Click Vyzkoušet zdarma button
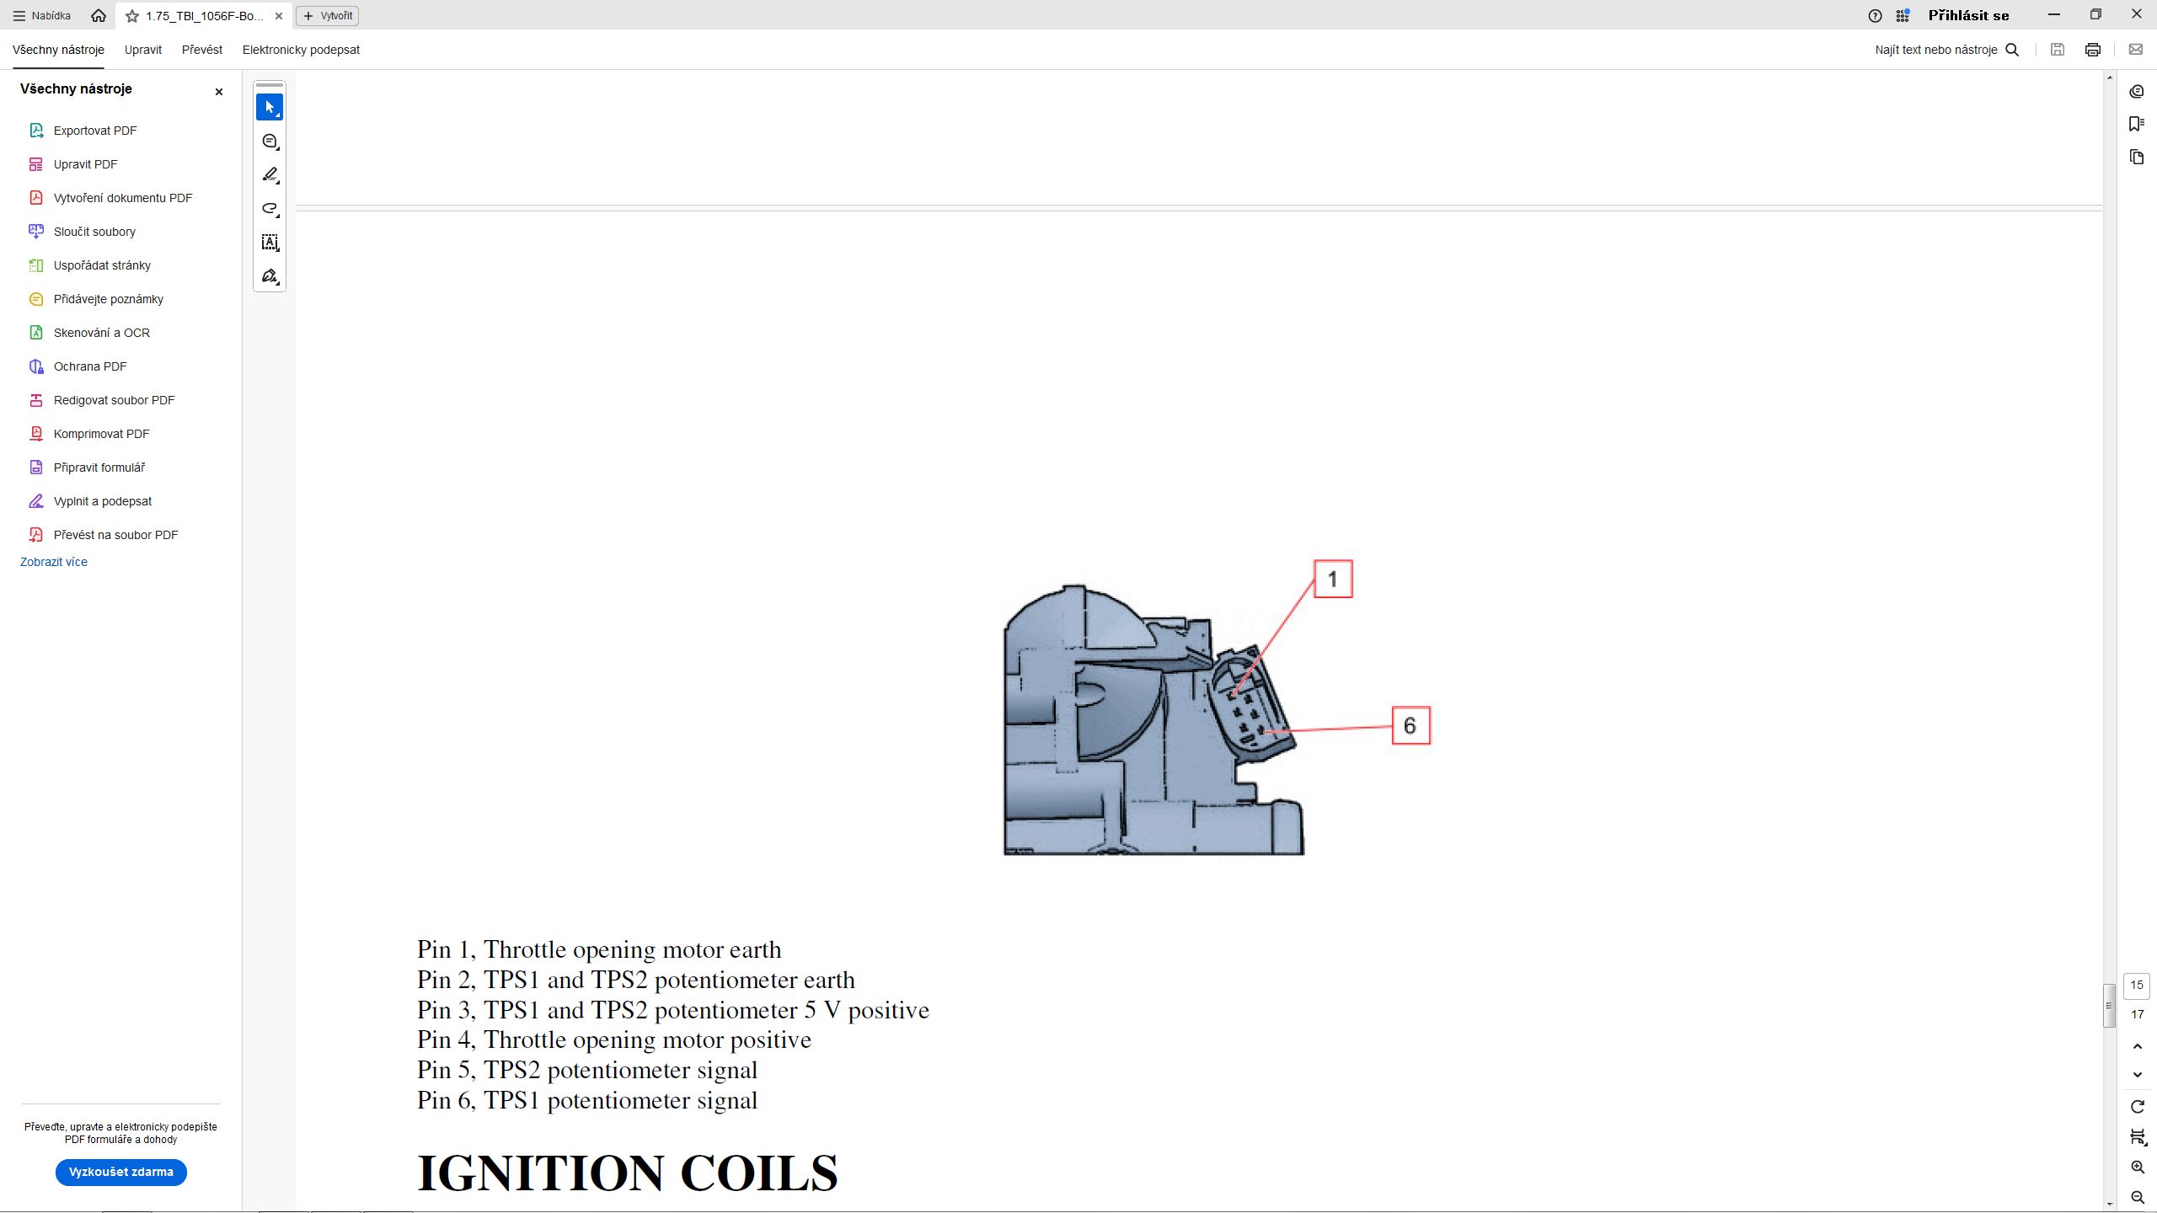 [x=121, y=1172]
